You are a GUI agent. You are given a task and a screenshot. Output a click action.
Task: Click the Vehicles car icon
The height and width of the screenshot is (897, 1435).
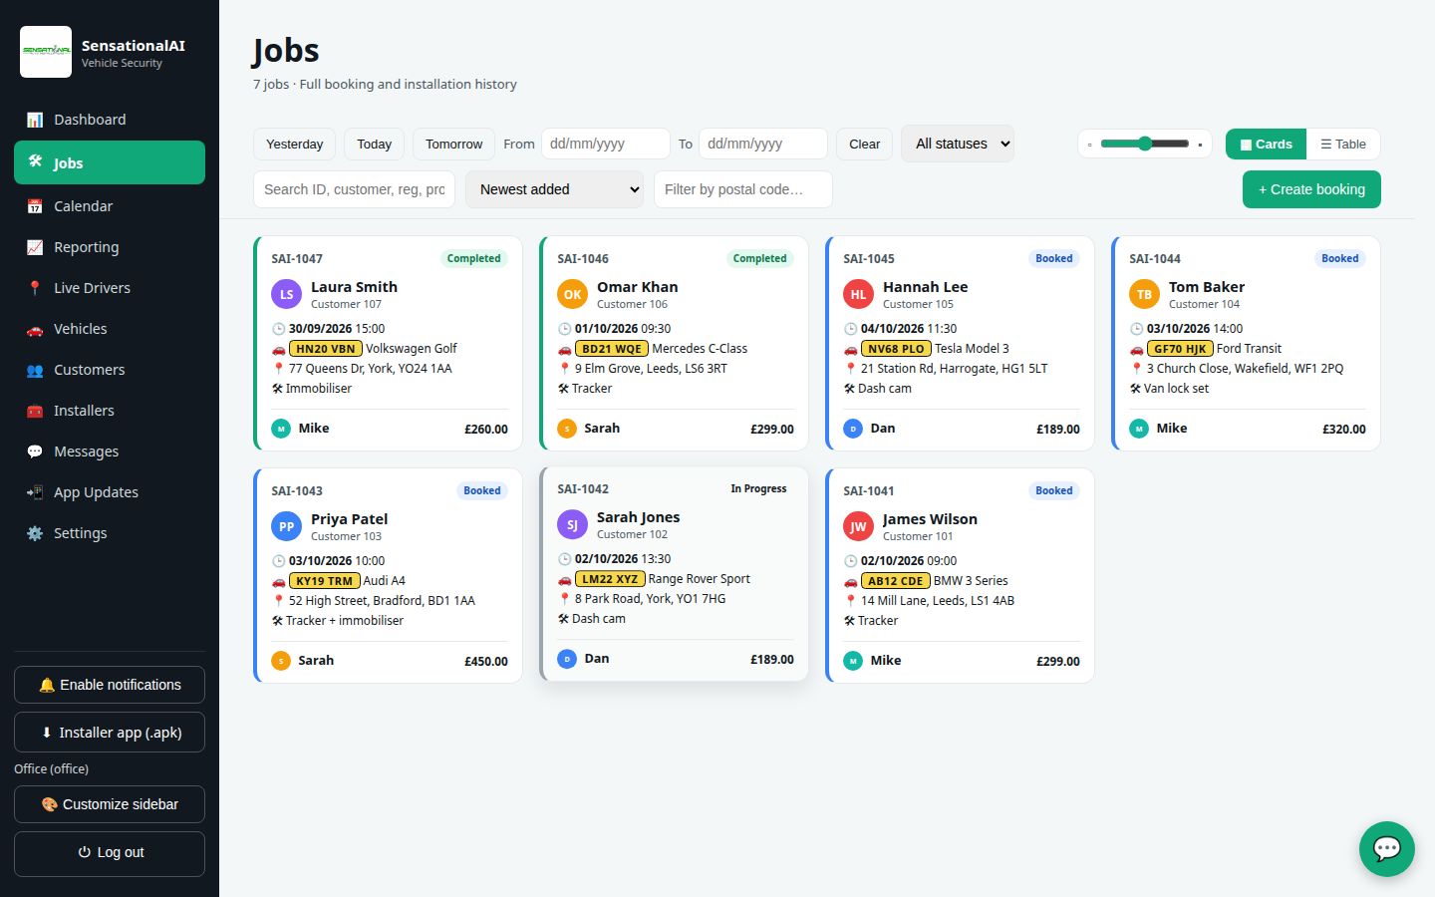35,329
